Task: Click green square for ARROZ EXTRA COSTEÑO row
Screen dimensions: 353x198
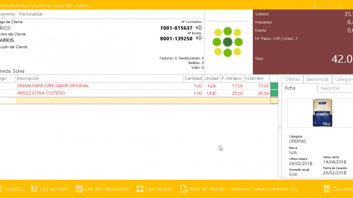Action: (x=274, y=93)
